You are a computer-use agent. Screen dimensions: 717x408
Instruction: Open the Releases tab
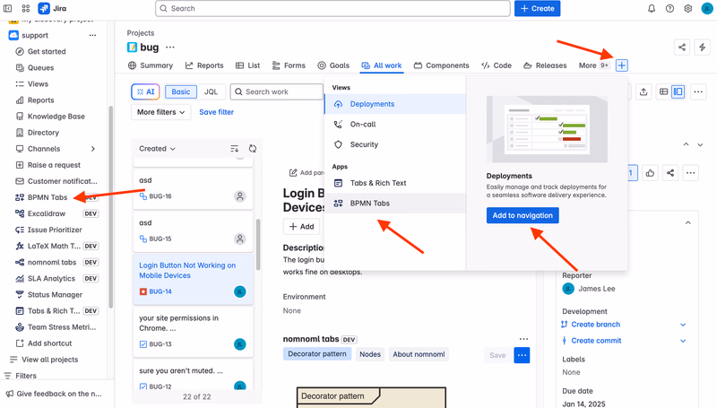(x=545, y=65)
